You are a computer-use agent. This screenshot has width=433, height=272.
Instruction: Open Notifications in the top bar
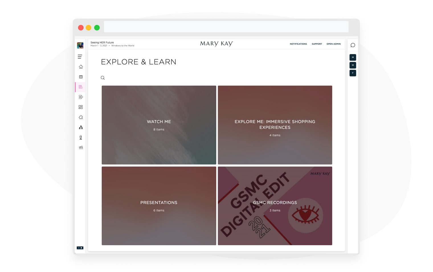pos(298,44)
